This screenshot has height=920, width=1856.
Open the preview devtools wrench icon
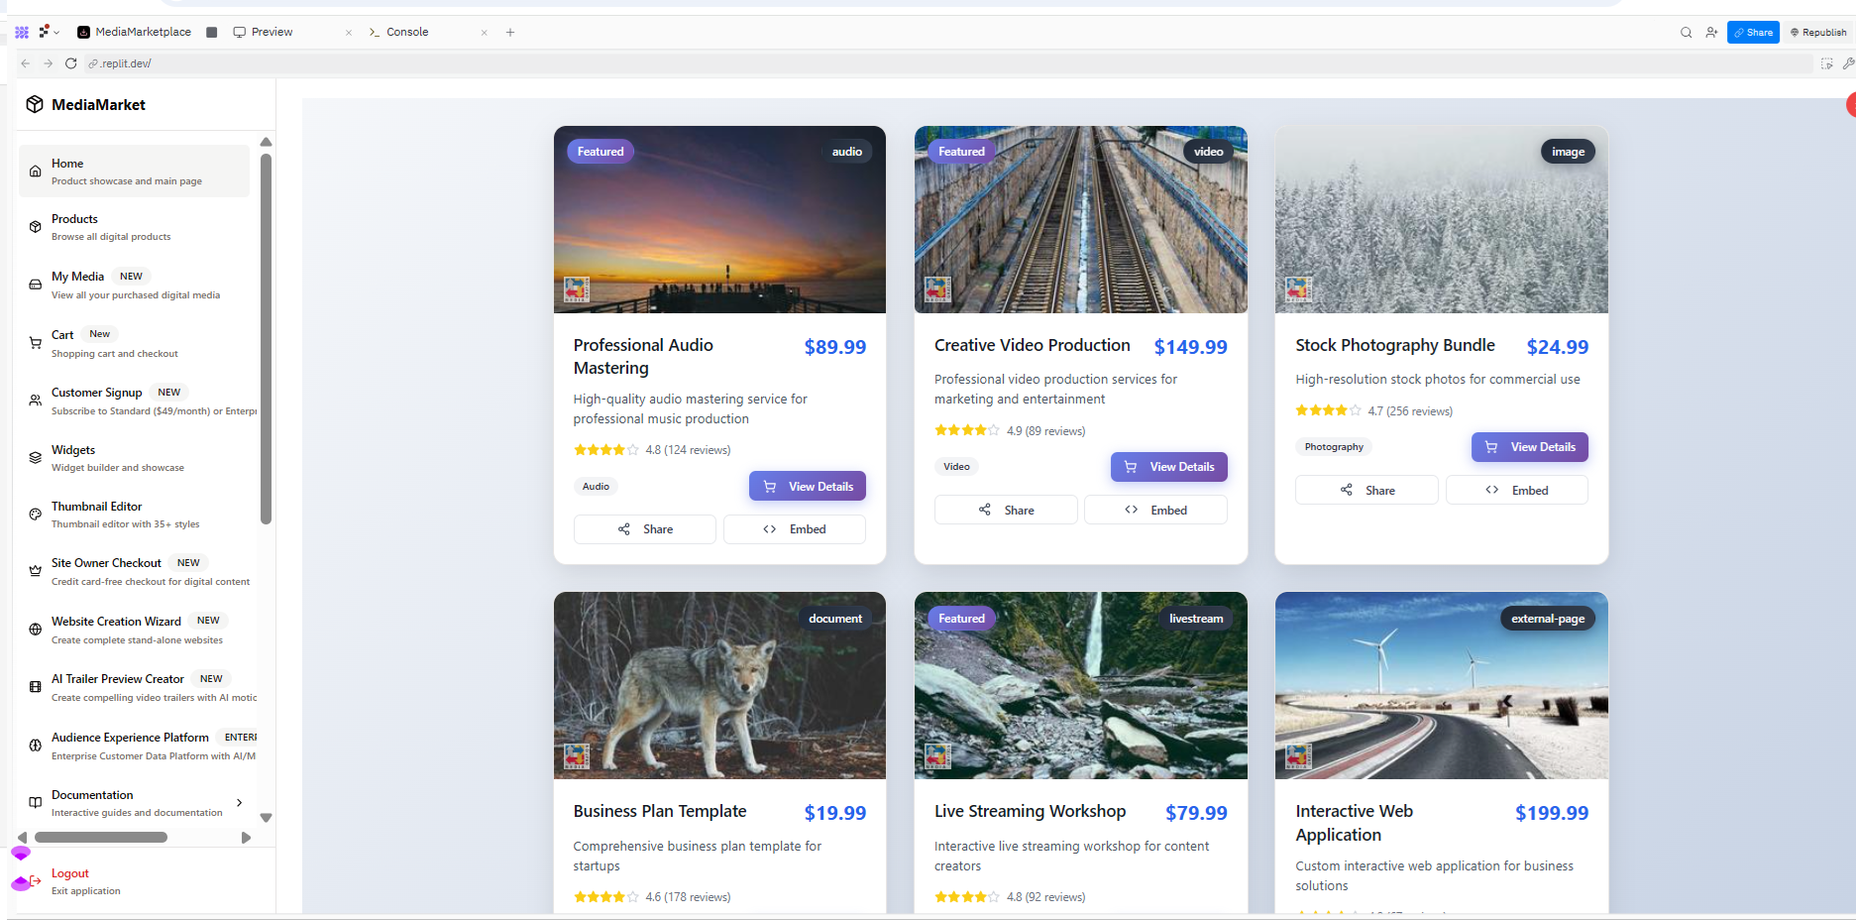(x=1848, y=63)
